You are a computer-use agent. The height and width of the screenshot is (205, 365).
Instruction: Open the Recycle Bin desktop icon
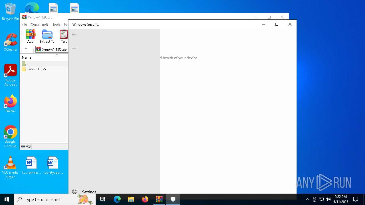click(x=11, y=12)
